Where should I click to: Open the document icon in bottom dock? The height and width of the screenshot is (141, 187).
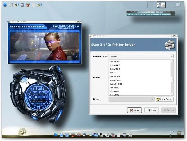click(x=118, y=135)
